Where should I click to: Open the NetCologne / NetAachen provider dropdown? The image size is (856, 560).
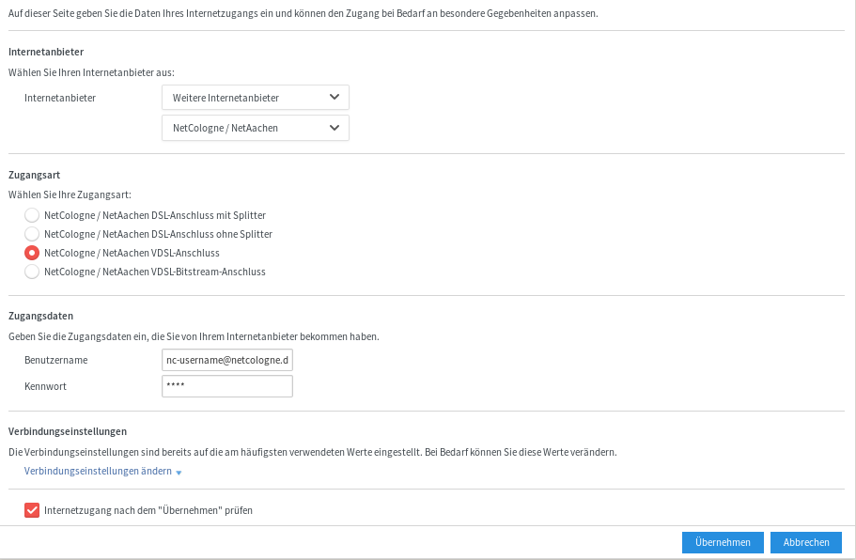tap(255, 128)
